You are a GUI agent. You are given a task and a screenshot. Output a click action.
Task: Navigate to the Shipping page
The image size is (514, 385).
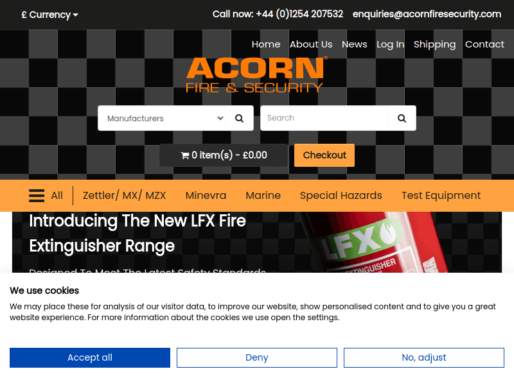click(435, 44)
